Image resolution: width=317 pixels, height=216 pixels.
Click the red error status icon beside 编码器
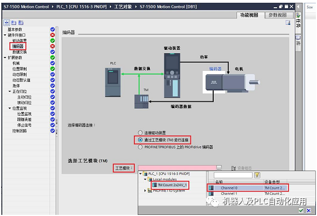coord(53,46)
